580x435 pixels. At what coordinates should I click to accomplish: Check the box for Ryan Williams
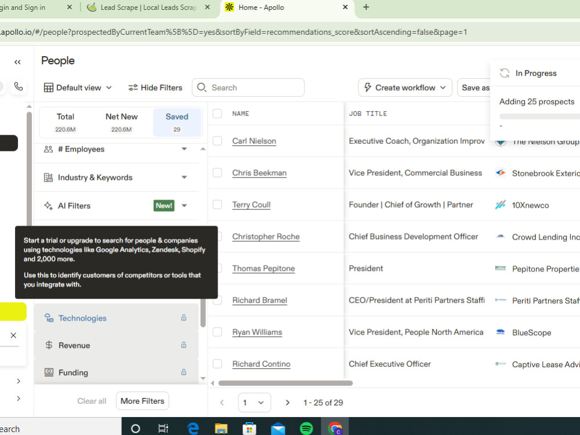click(x=217, y=332)
